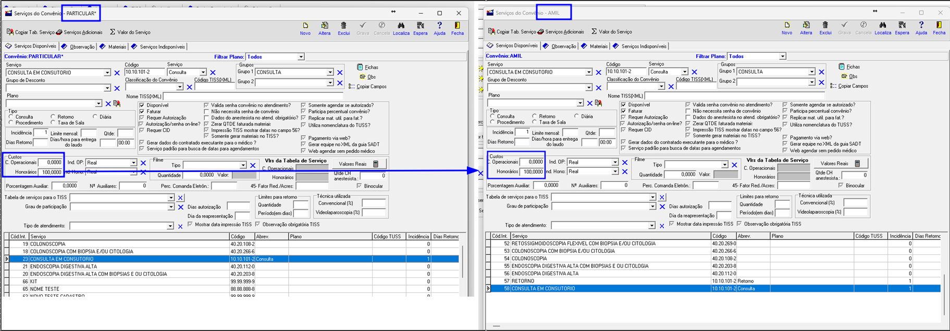Screen dimensions: 950x331
Task: Expand Tipo de atendimento combo in AMIL
Action: pos(651,226)
